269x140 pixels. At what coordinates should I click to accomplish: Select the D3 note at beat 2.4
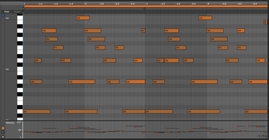(x=138, y=60)
